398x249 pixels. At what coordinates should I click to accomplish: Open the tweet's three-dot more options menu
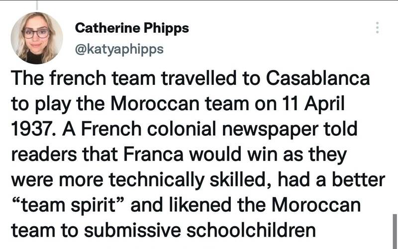377,27
